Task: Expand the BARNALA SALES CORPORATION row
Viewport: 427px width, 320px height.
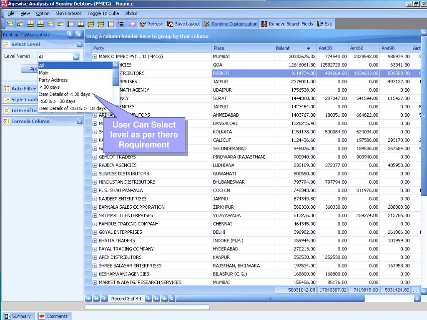Action: click(x=95, y=207)
